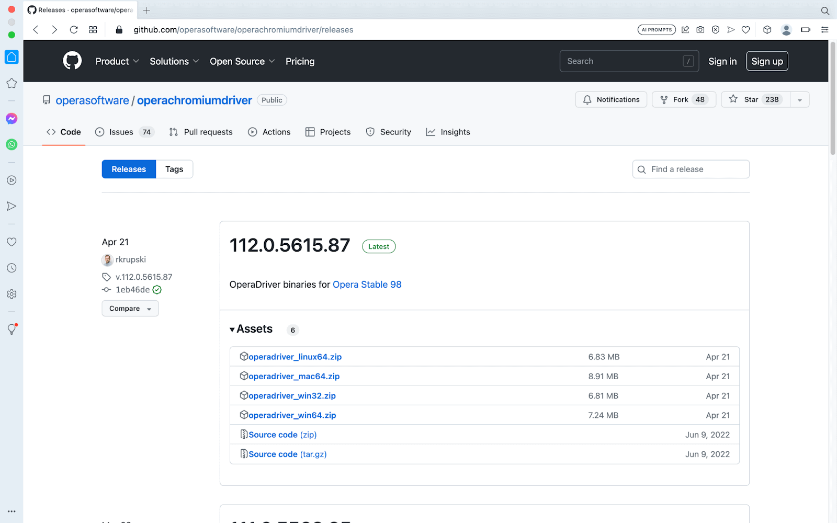Screen dimensions: 837x523
Task: Fork the repository
Action: click(x=684, y=99)
